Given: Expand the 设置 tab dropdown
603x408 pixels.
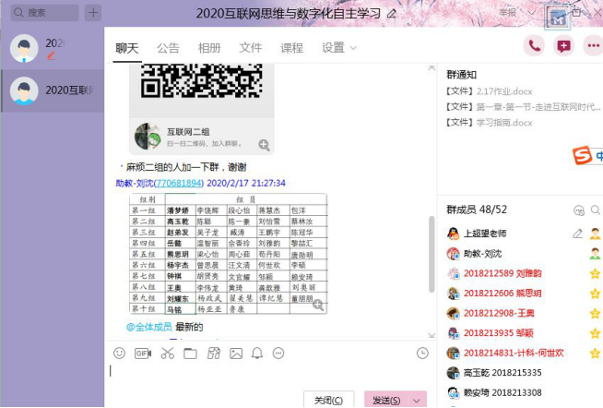Looking at the screenshot, I should click(x=339, y=48).
